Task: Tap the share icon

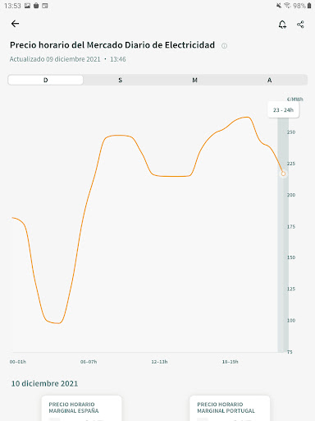Action: tap(300, 25)
